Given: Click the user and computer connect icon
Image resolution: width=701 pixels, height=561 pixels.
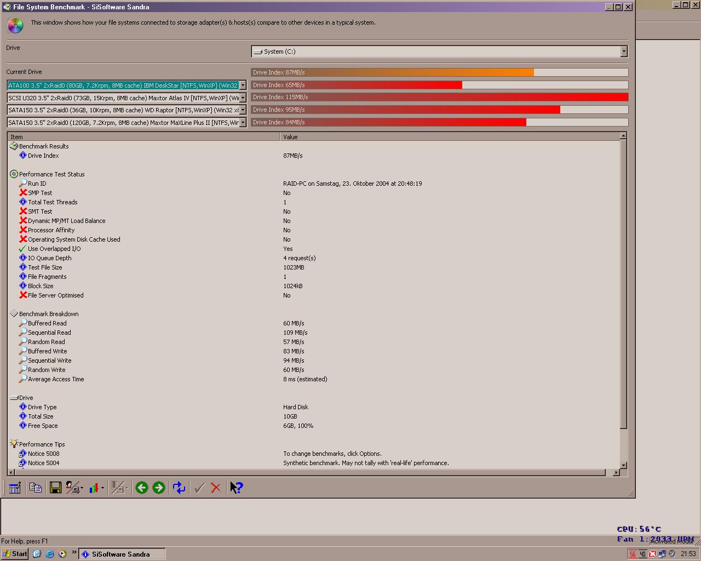Looking at the screenshot, I should point(72,488).
